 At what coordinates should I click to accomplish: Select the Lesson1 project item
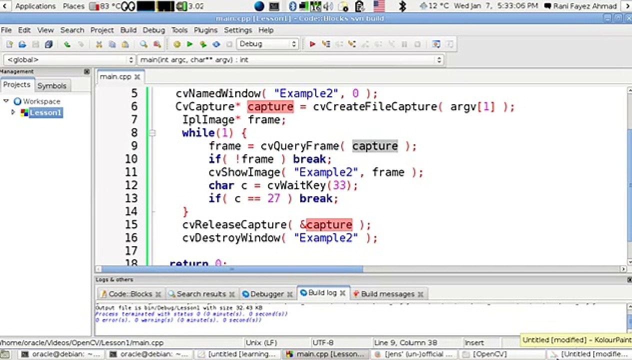[x=45, y=112]
